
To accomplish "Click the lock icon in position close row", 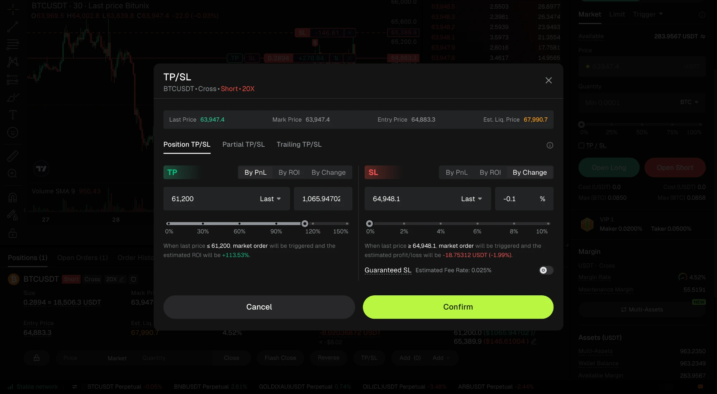I will (x=37, y=358).
